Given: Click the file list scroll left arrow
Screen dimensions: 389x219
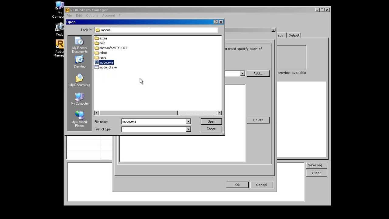Looking at the screenshot, I should pyautogui.click(x=97, y=113).
